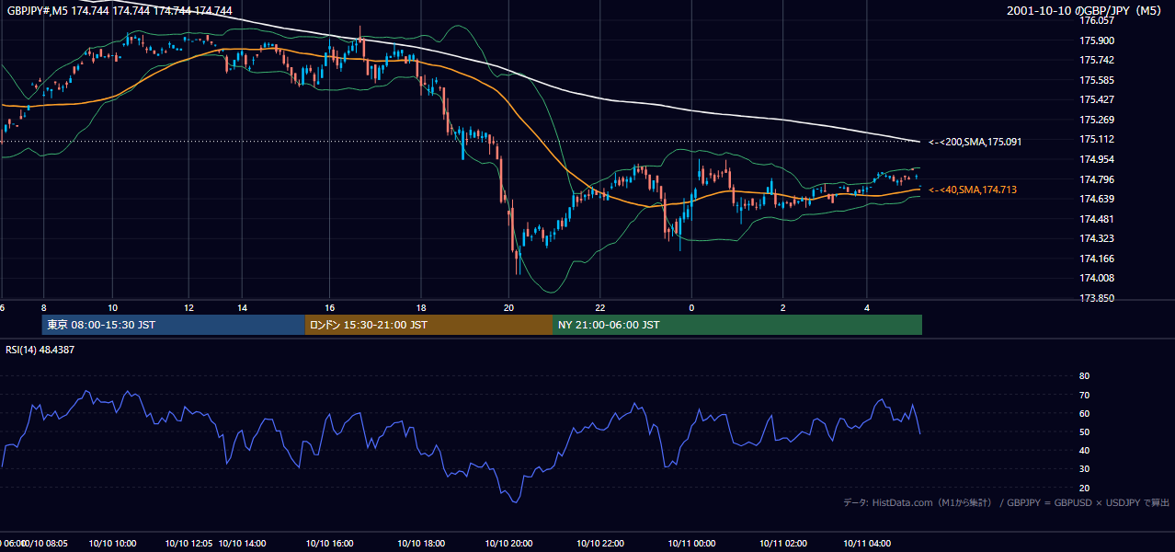The image size is (1175, 552).
Task: Click hour label 16 on price chart time axis
Action: point(330,307)
